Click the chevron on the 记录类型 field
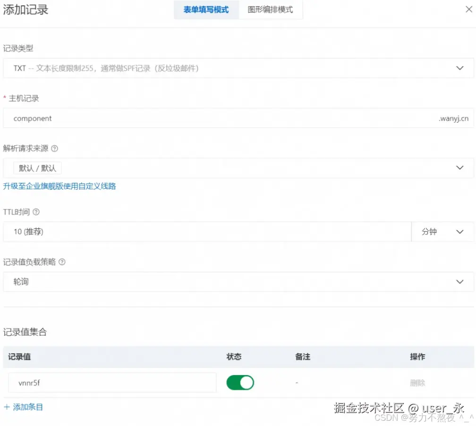Viewport: 476px width, 426px height. tap(459, 67)
